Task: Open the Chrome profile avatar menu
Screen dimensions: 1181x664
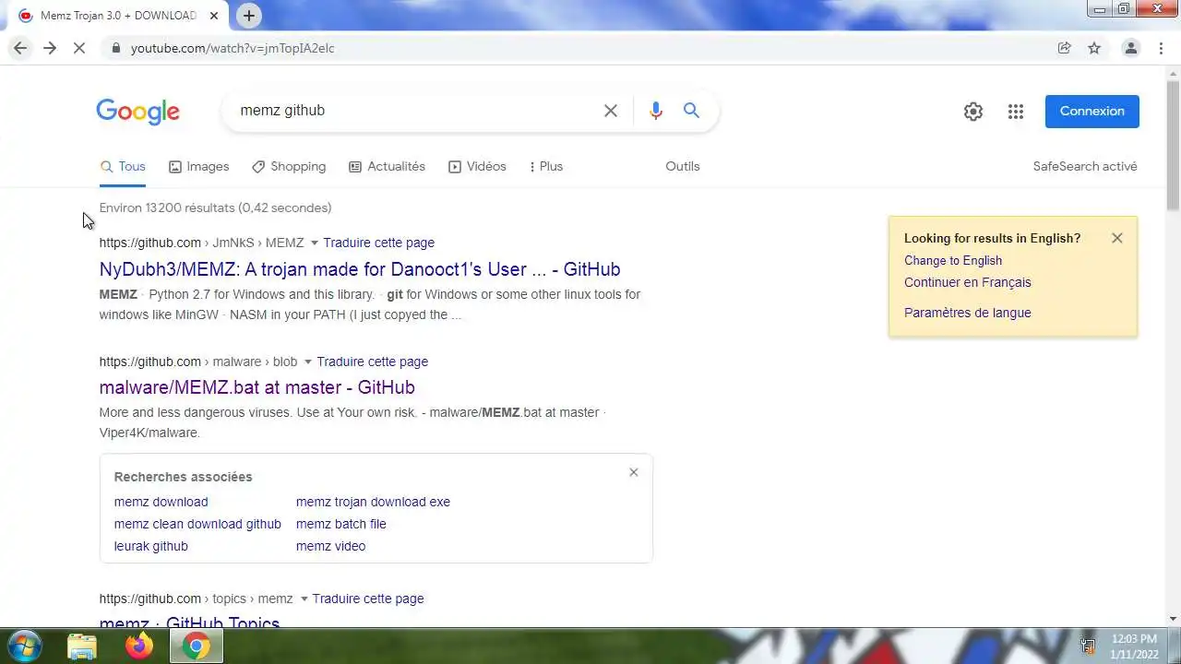Action: click(x=1130, y=48)
